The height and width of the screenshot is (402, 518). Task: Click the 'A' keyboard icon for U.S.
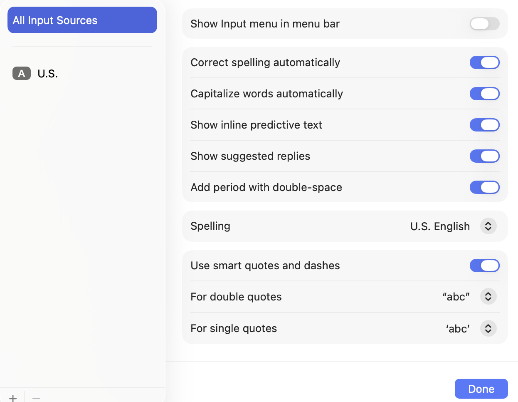pos(22,73)
